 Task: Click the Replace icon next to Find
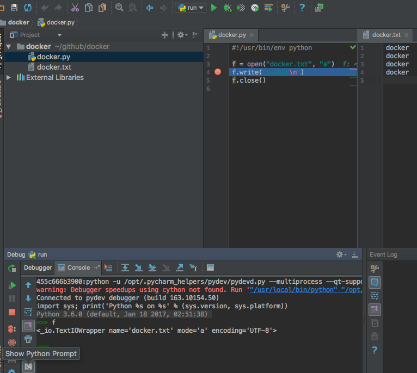tap(132, 8)
